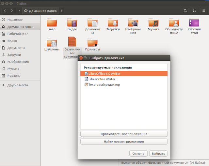The width and height of the screenshot is (209, 166).
Task: Close the Выбрать приложение dialog
Action: coord(81,58)
